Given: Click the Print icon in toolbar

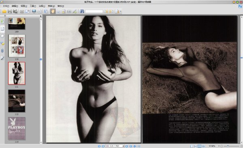Looking at the screenshot, I should tap(22, 11).
